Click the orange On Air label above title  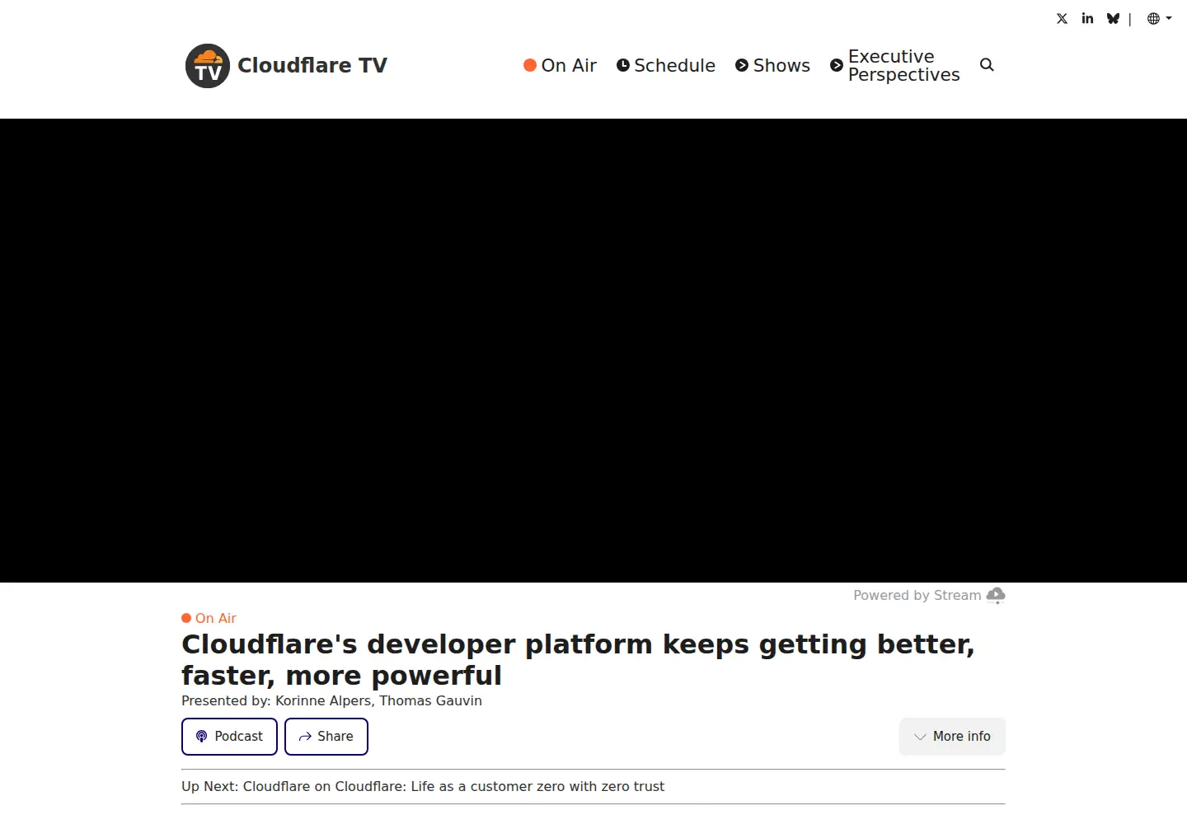pos(209,618)
